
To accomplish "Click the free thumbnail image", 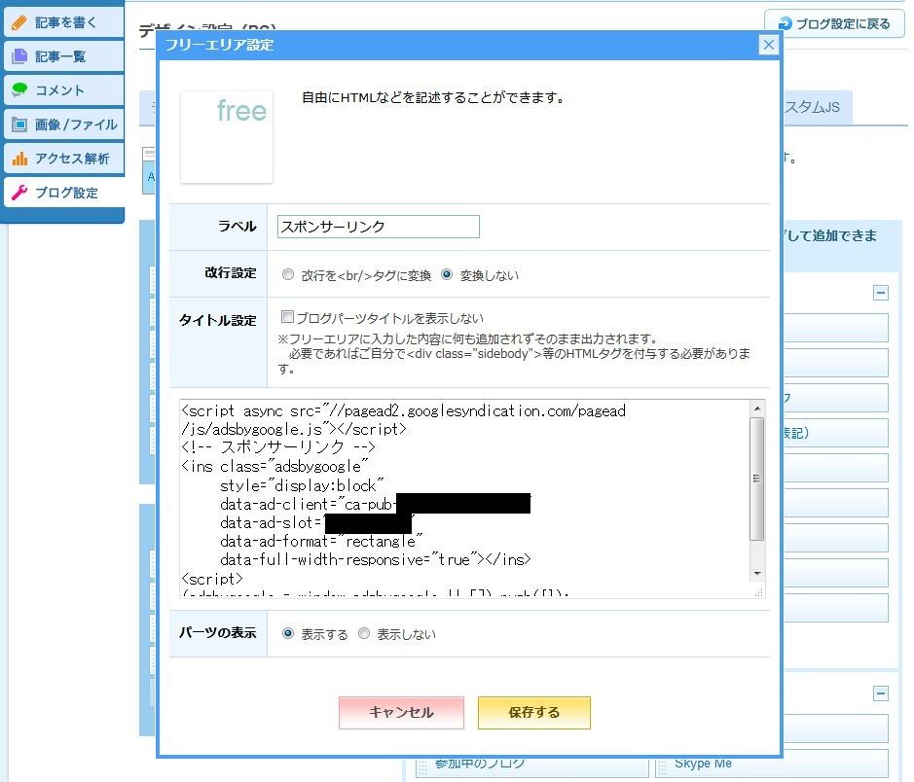I will click(227, 137).
